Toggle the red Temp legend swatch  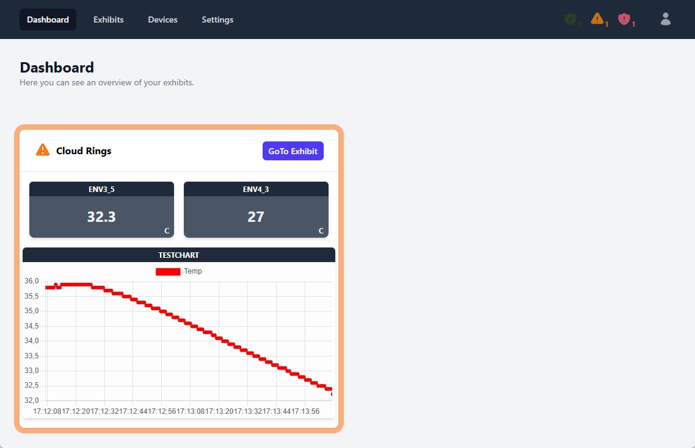(168, 271)
